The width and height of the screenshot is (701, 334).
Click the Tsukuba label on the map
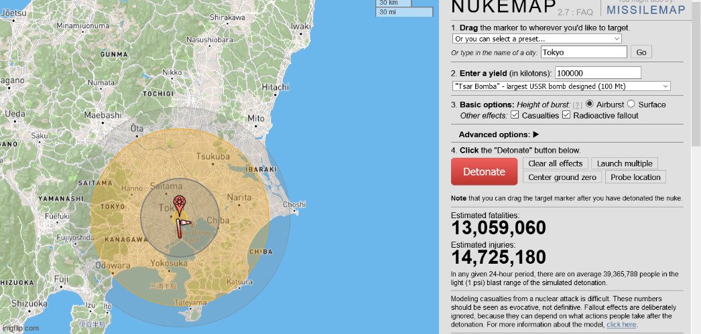(x=213, y=156)
